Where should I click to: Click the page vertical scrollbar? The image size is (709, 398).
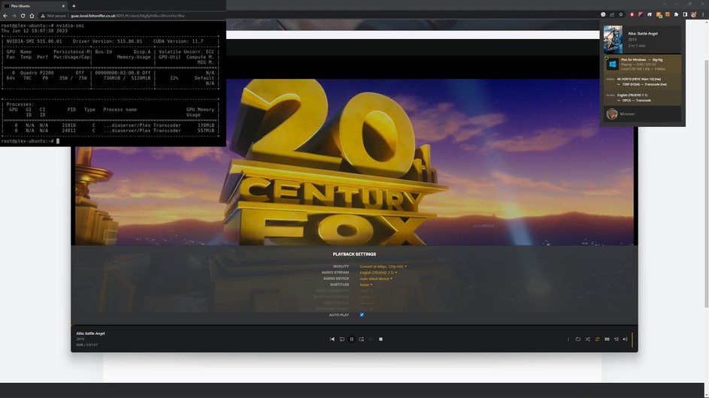coord(706,183)
